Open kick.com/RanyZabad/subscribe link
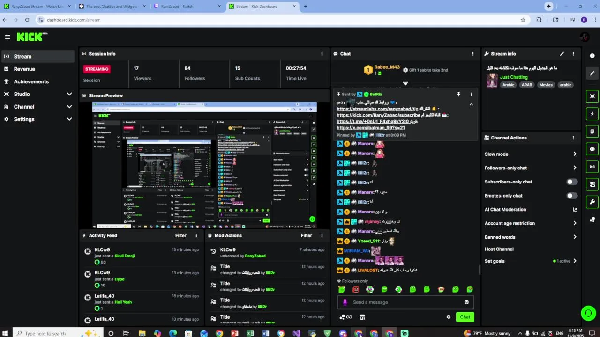 [378, 115]
